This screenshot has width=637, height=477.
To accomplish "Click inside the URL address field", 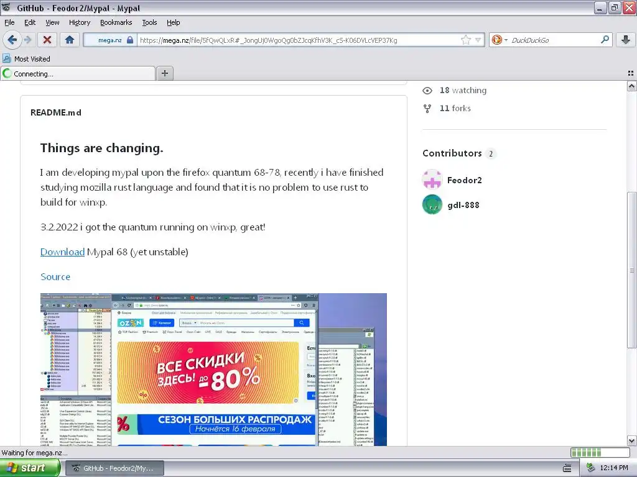I will [x=299, y=40].
